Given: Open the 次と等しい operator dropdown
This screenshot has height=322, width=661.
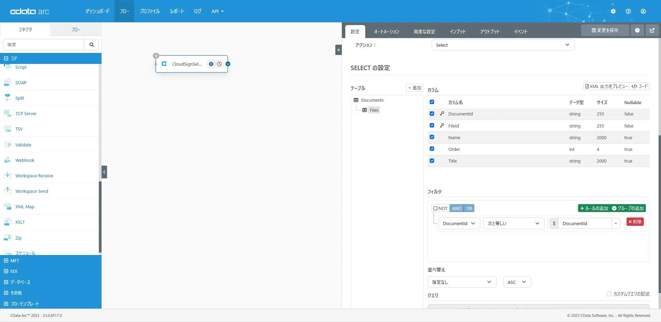Looking at the screenshot, I should (x=514, y=223).
